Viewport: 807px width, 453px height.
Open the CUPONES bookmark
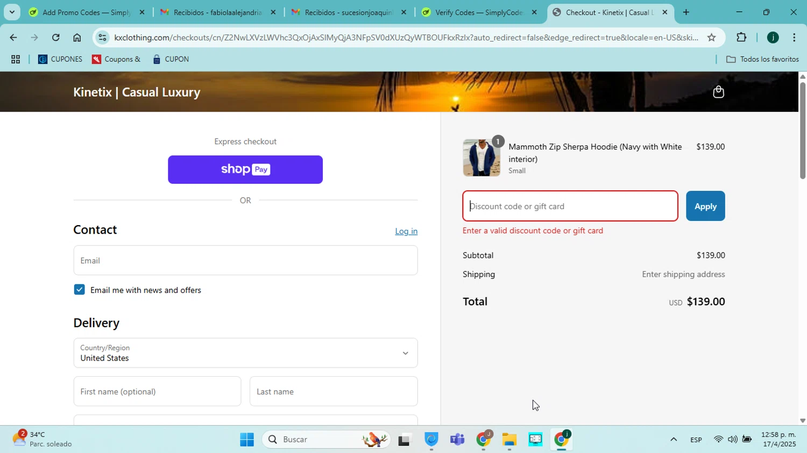(x=60, y=59)
